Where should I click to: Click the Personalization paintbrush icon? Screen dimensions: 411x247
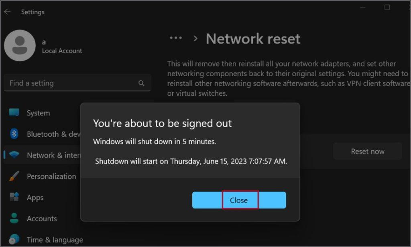14,176
